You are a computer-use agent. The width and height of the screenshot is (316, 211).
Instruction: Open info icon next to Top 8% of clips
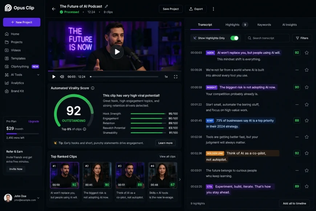[84, 129]
